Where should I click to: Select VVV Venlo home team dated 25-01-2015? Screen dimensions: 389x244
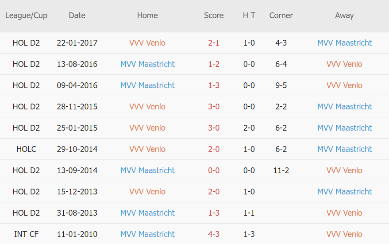(x=147, y=128)
